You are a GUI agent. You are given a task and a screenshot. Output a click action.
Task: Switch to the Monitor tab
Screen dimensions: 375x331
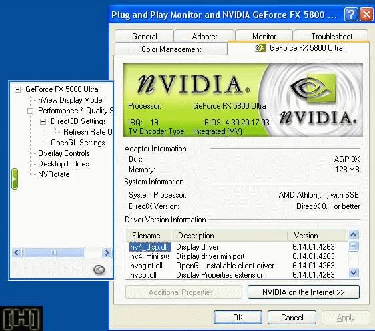tap(264, 36)
